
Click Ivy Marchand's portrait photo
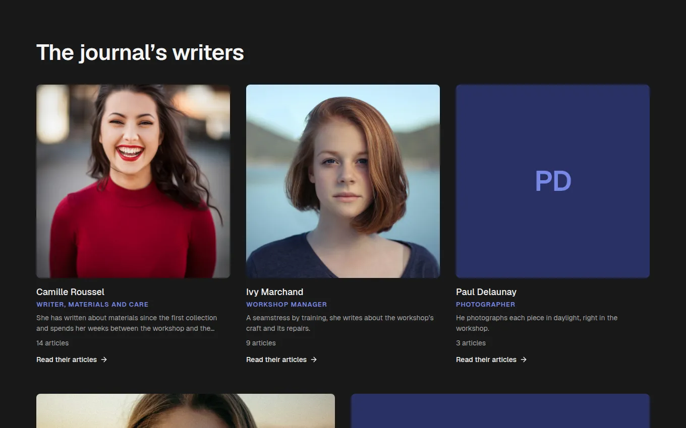(x=343, y=181)
